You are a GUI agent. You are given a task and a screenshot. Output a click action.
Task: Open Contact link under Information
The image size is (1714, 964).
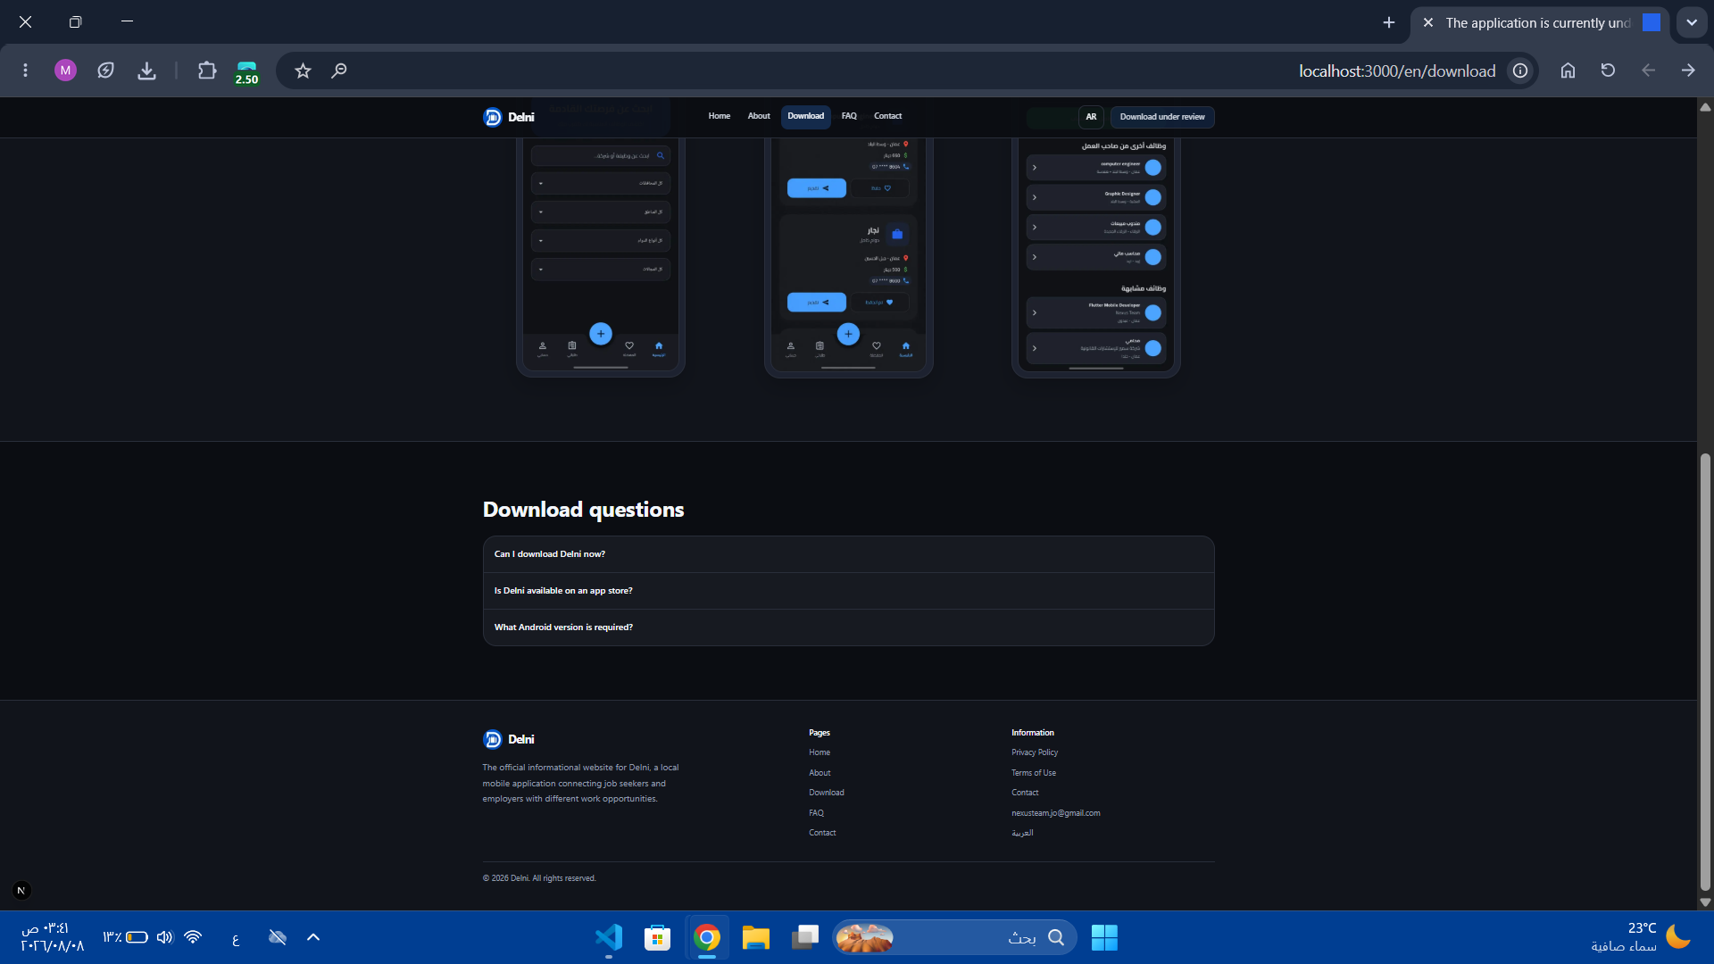(x=1025, y=793)
